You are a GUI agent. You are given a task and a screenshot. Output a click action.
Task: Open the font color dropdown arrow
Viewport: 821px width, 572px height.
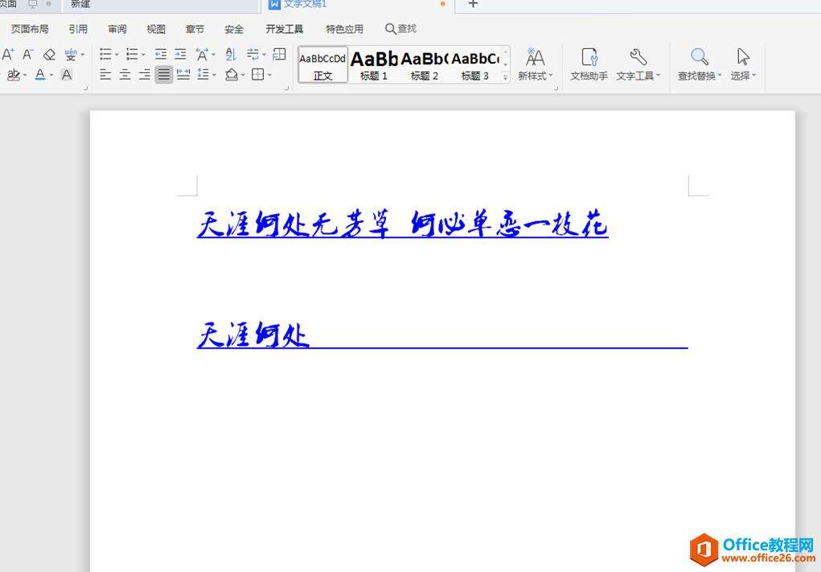tap(51, 76)
